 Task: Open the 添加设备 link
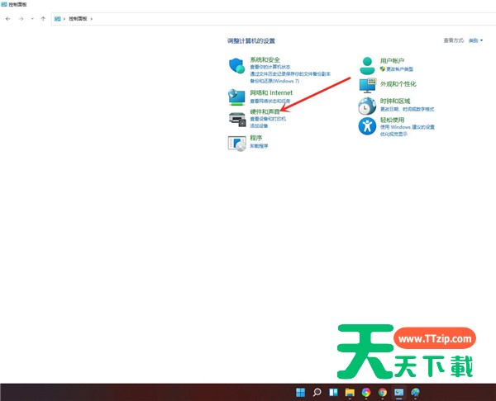(x=259, y=125)
